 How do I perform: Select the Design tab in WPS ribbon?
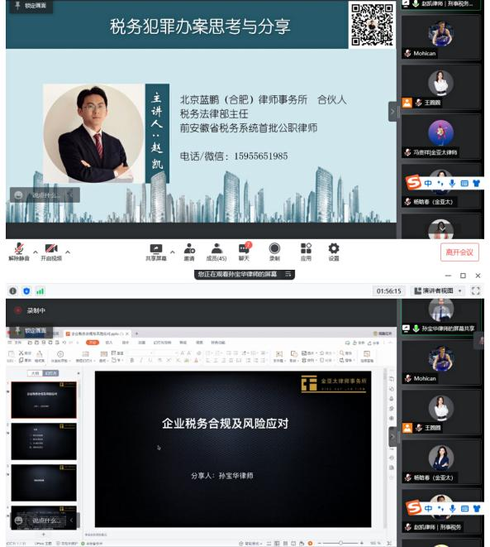(x=126, y=343)
